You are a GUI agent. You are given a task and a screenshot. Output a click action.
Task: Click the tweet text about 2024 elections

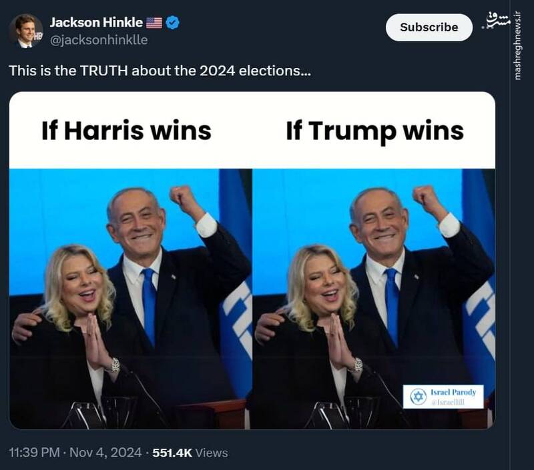pyautogui.click(x=160, y=71)
